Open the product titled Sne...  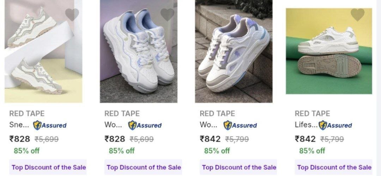tap(19, 125)
